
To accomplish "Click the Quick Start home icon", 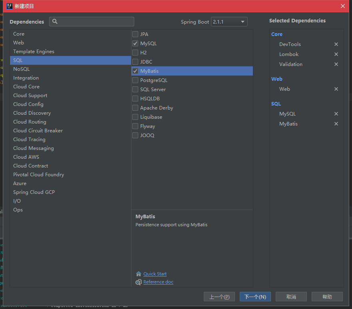I will pyautogui.click(x=139, y=274).
